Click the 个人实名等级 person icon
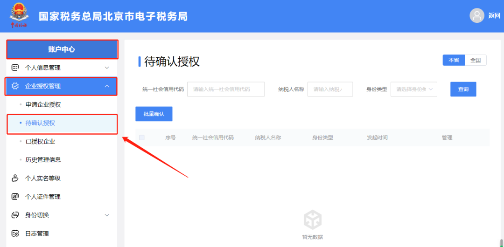This screenshot has height=247, width=504. 15,178
